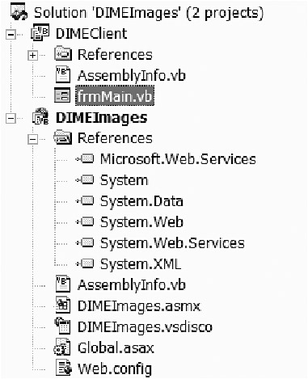
Task: Select the highlighted frmMain.vb item
Action: [115, 95]
